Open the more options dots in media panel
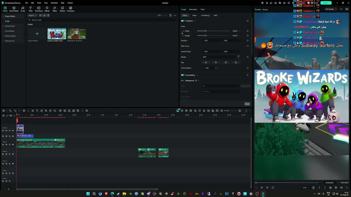Viewport: 351px width, 197px height. click(175, 15)
